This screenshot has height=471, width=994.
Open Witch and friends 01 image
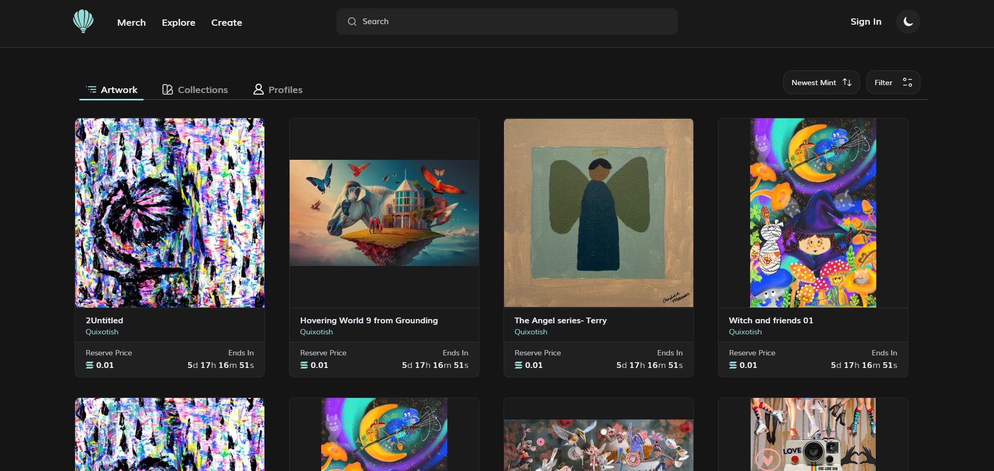(x=813, y=213)
